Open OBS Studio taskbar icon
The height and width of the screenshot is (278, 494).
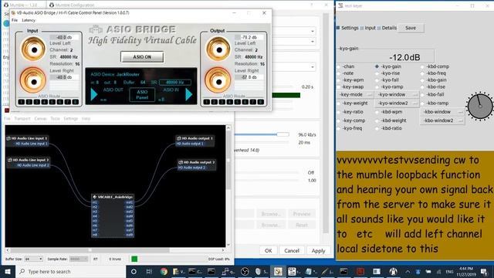245,271
